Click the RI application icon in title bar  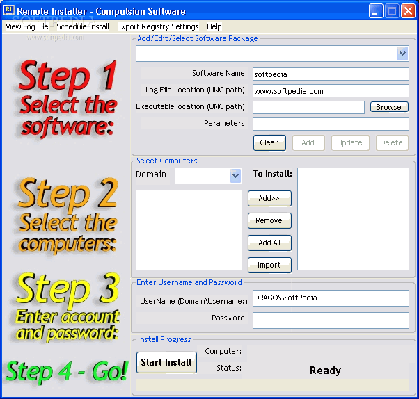pyautogui.click(x=9, y=10)
